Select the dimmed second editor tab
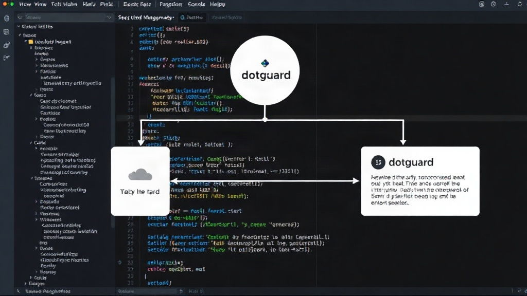This screenshot has height=296, width=527. click(226, 17)
